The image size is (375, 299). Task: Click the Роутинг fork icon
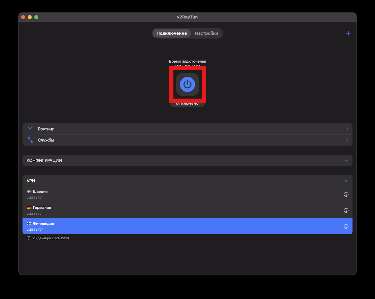pos(30,129)
